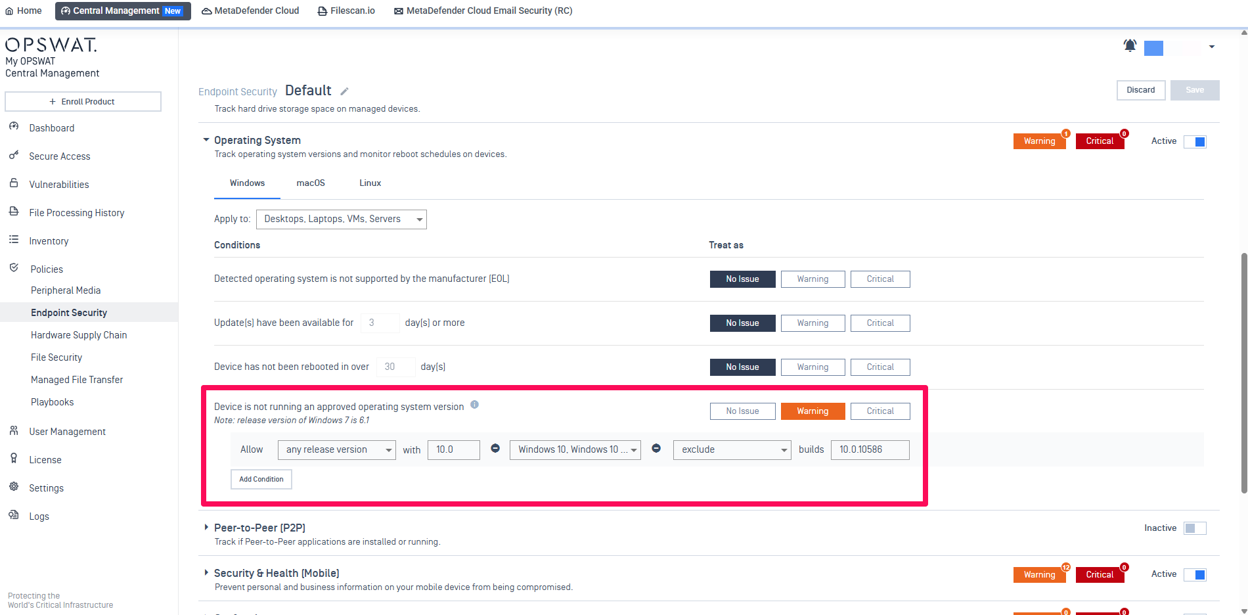Viewport: 1248px width, 615px height.
Task: Open Hardware Supply Chain policies
Action: (79, 335)
